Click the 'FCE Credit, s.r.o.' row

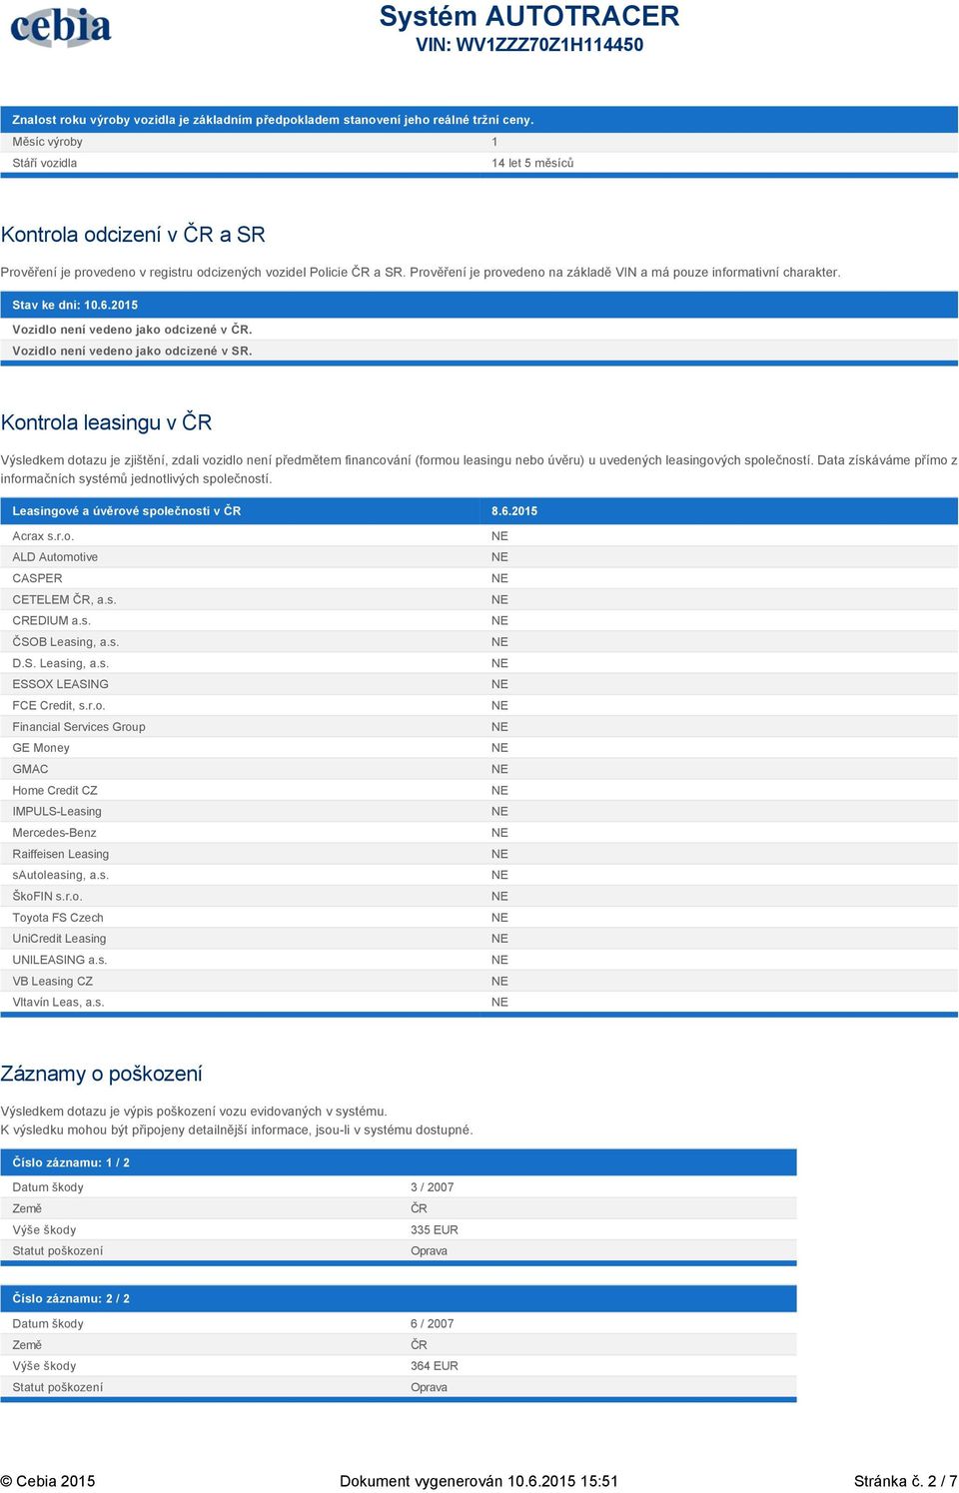tap(479, 705)
